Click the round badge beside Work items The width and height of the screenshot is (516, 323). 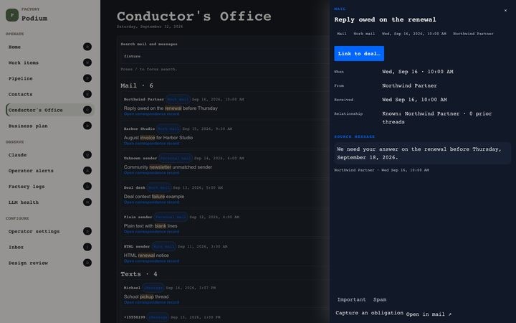point(87,62)
